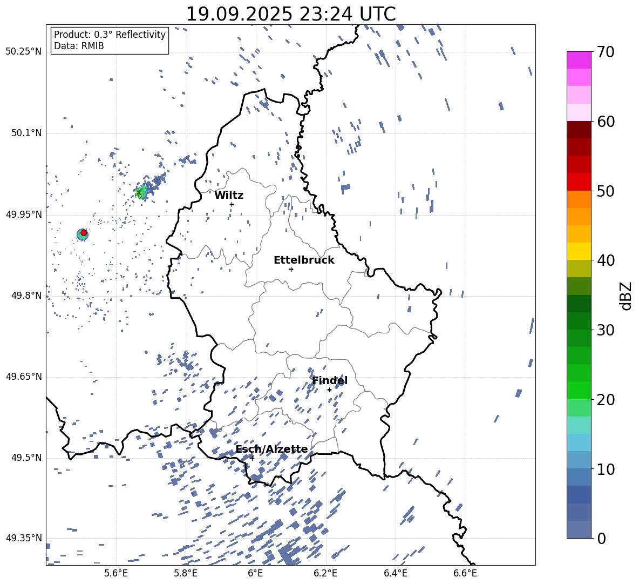Image resolution: width=639 pixels, height=584 pixels.
Task: Click the 49.5°N latitude label
Action: (26, 458)
